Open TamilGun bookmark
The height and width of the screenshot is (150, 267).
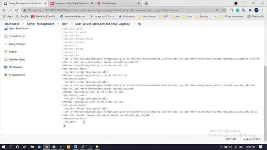point(44,16)
